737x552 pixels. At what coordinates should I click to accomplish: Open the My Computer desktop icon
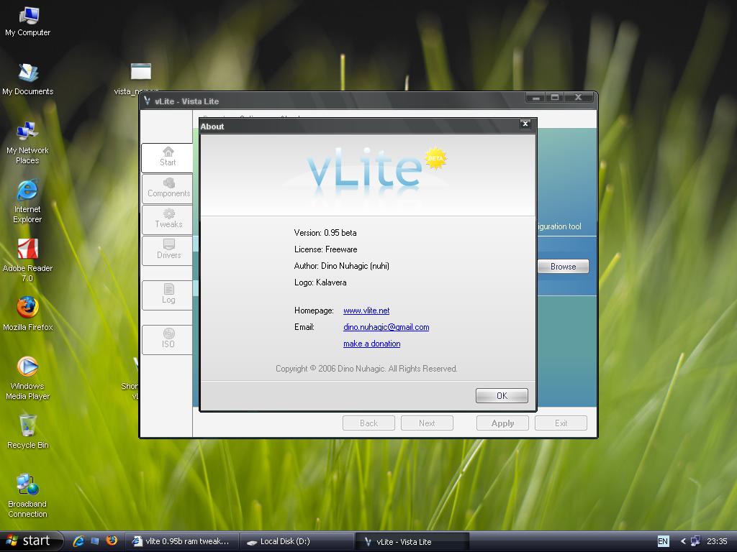(x=28, y=21)
